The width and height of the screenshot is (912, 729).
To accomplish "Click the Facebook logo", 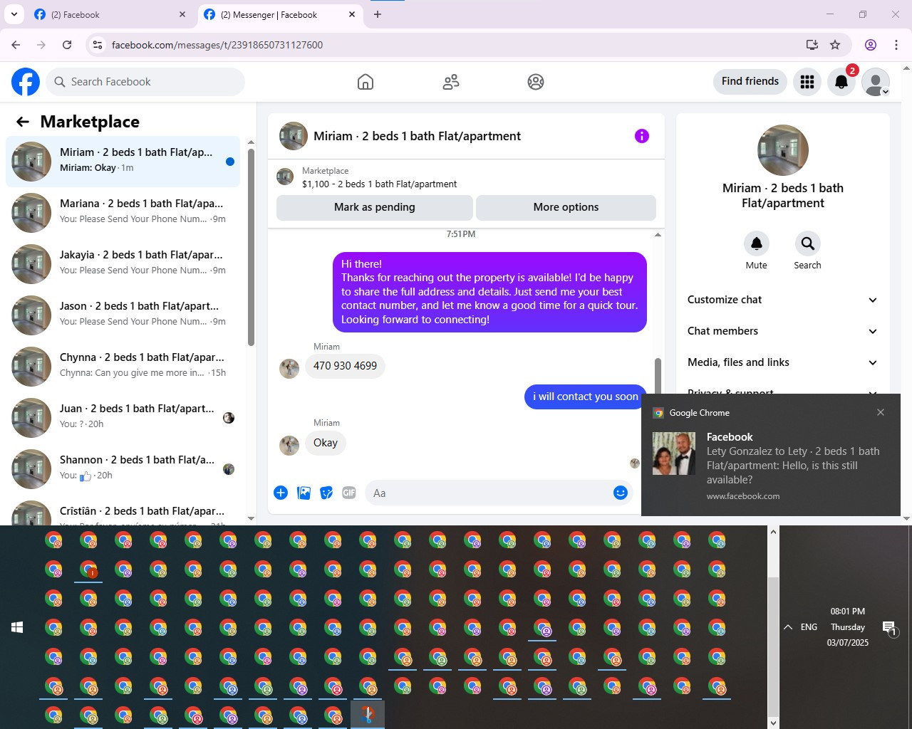I will click(26, 82).
